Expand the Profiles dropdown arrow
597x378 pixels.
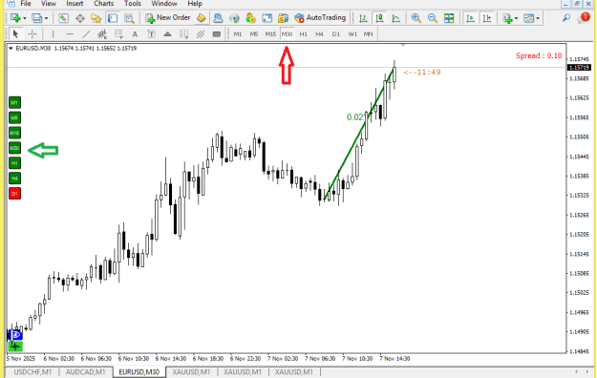coord(47,18)
